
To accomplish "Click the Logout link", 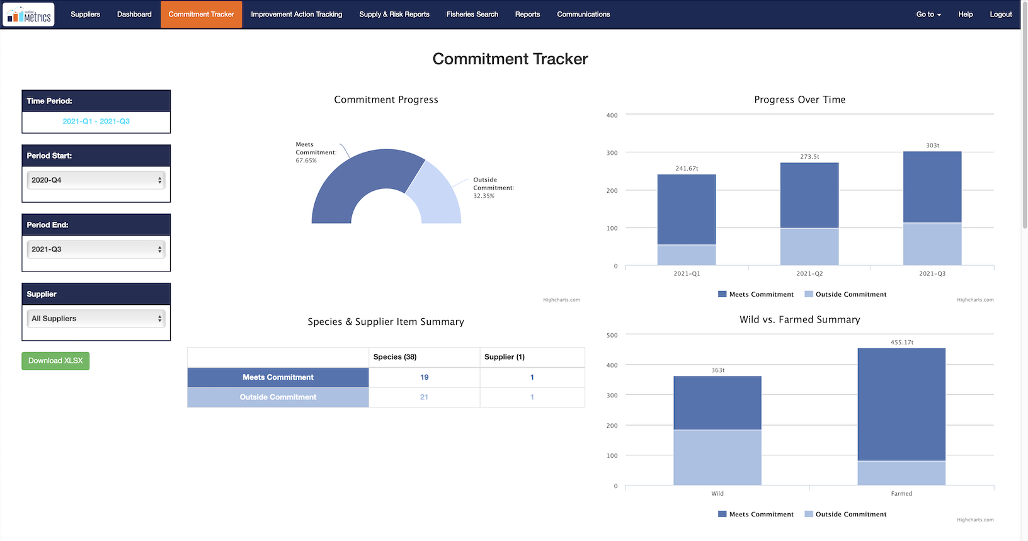I will click(x=1000, y=14).
